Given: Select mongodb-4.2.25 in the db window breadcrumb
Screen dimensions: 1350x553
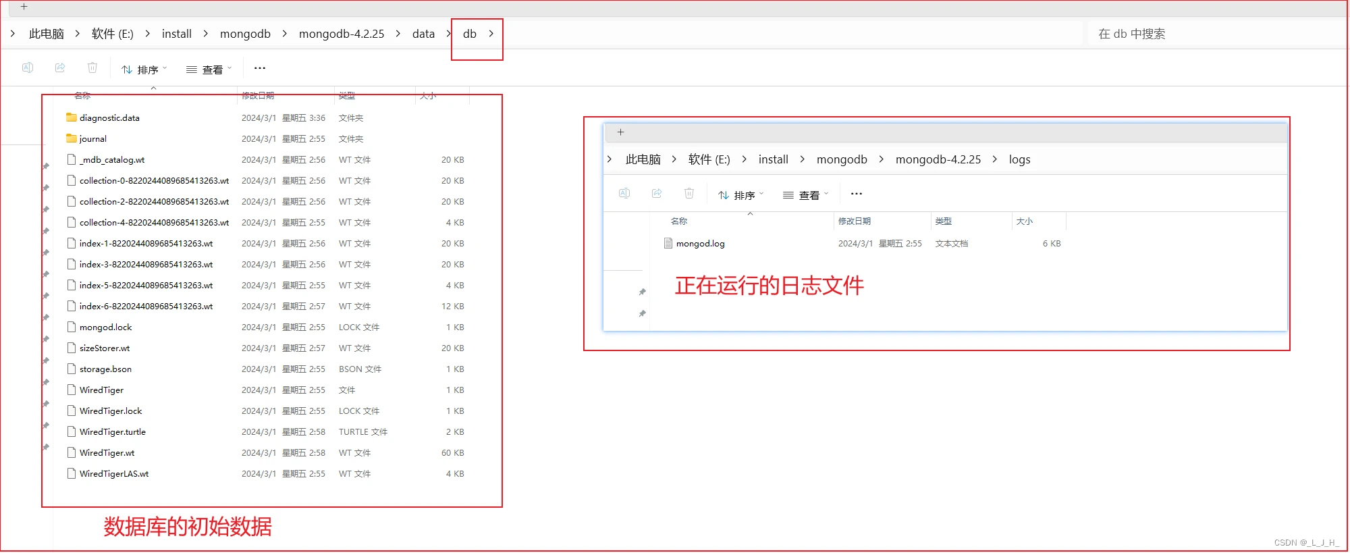Looking at the screenshot, I should point(342,34).
